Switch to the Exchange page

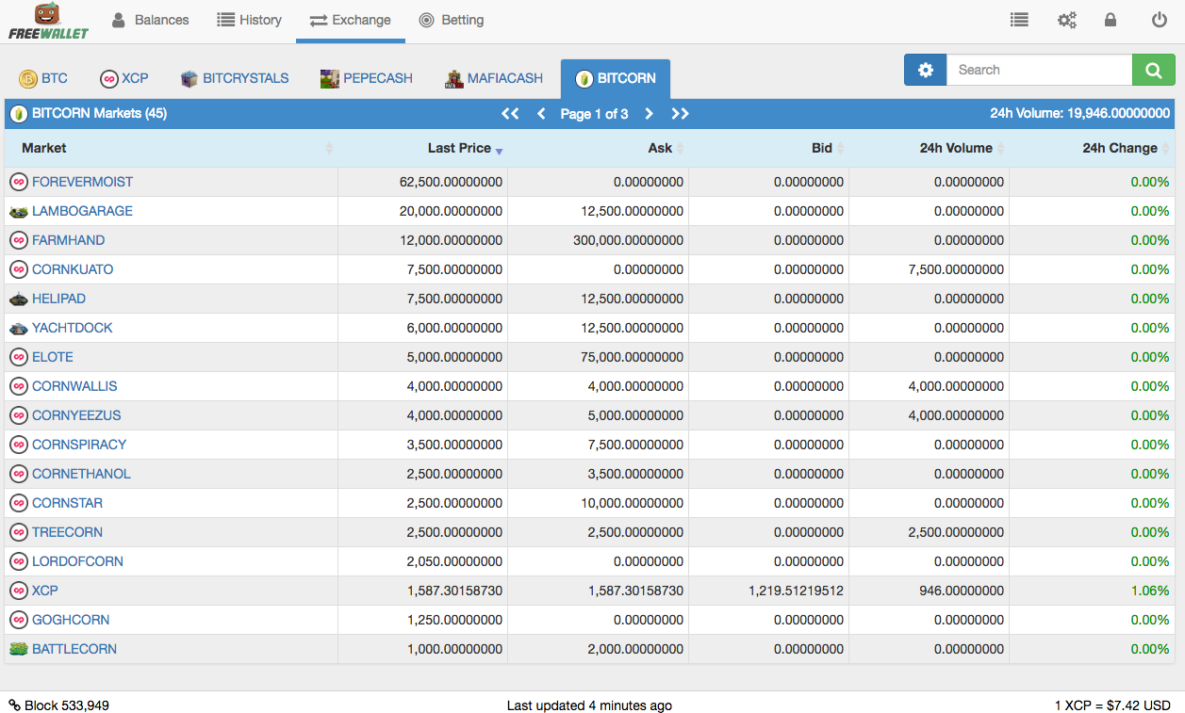point(350,20)
